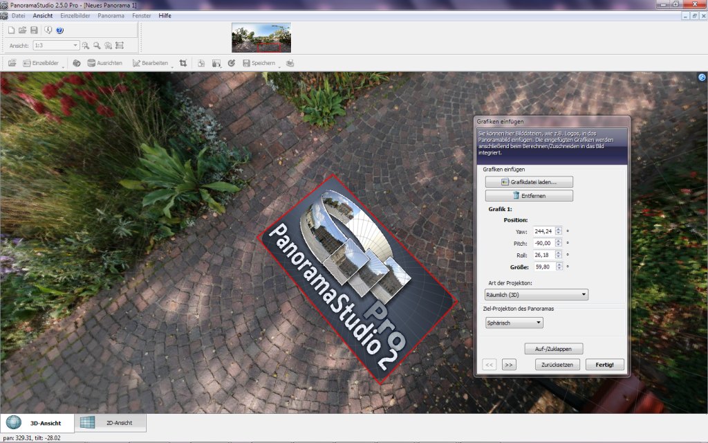Adjust the Roll spinner arrows

[x=559, y=255]
